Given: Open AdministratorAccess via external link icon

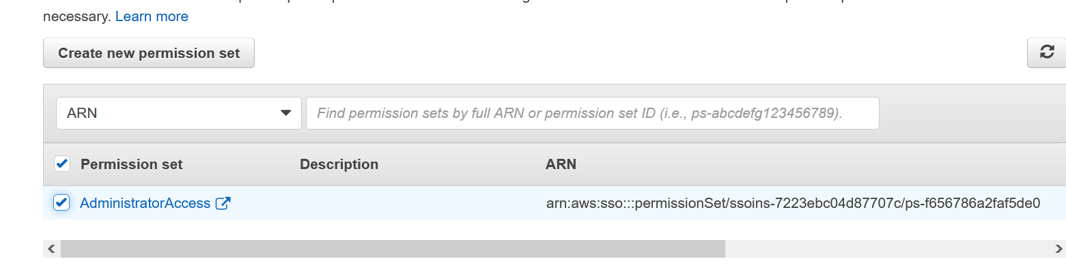Looking at the screenshot, I should [223, 203].
